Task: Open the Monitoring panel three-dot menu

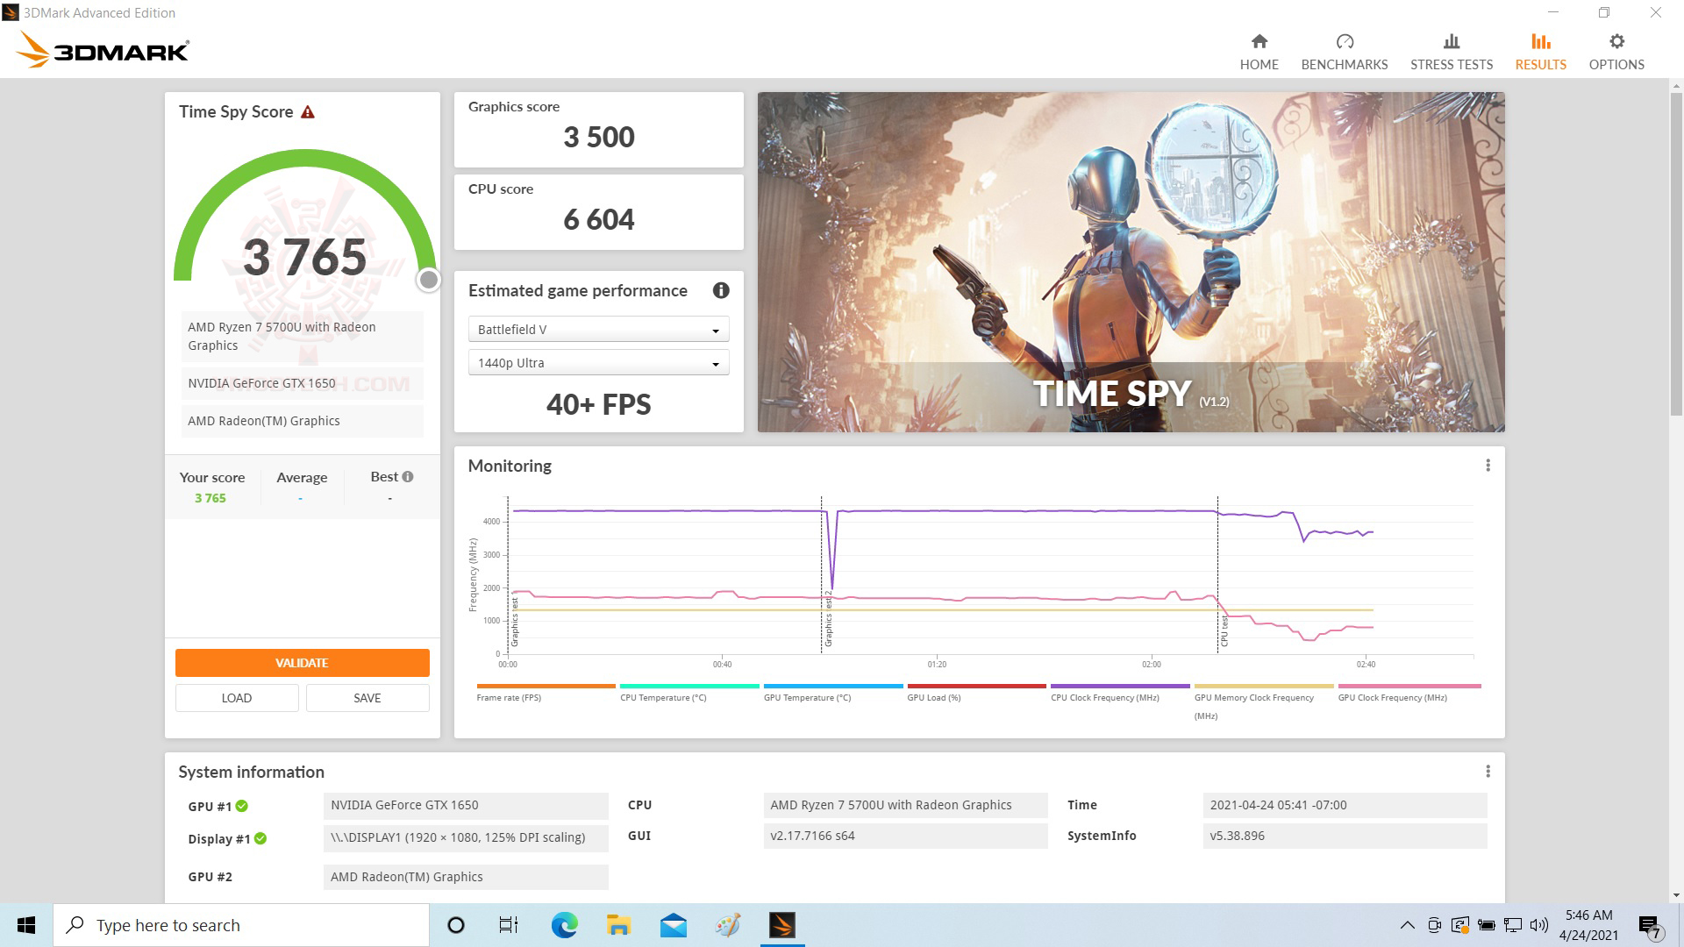Action: click(1488, 466)
